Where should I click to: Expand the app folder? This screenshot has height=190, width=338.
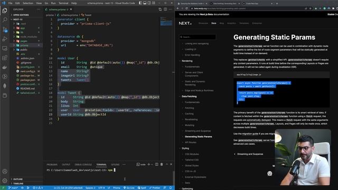point(26,28)
